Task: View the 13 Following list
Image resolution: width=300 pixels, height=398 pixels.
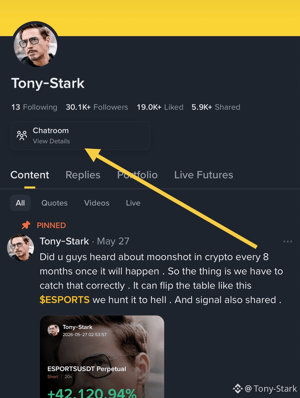Action: pyautogui.click(x=34, y=107)
